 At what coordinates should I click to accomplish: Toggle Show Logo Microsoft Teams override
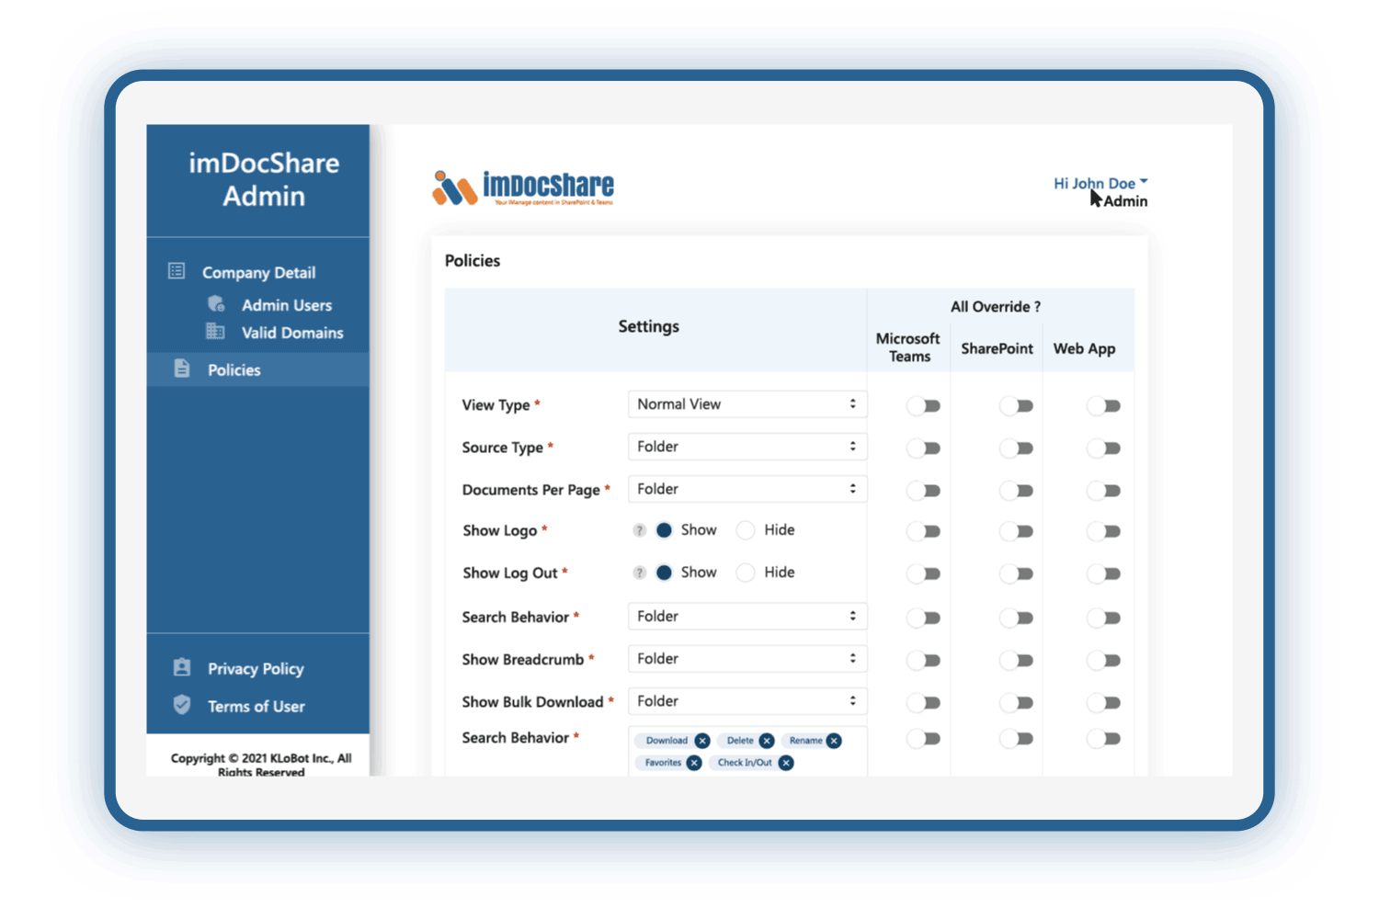tap(923, 530)
